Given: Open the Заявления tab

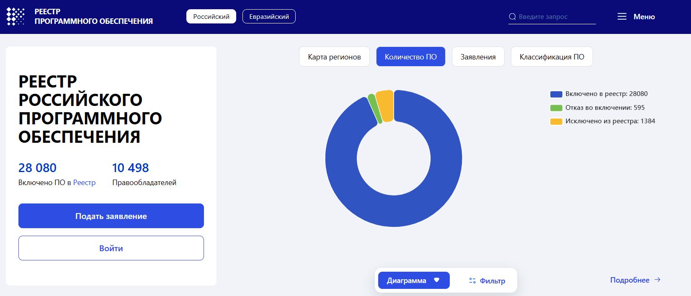Looking at the screenshot, I should coord(478,57).
